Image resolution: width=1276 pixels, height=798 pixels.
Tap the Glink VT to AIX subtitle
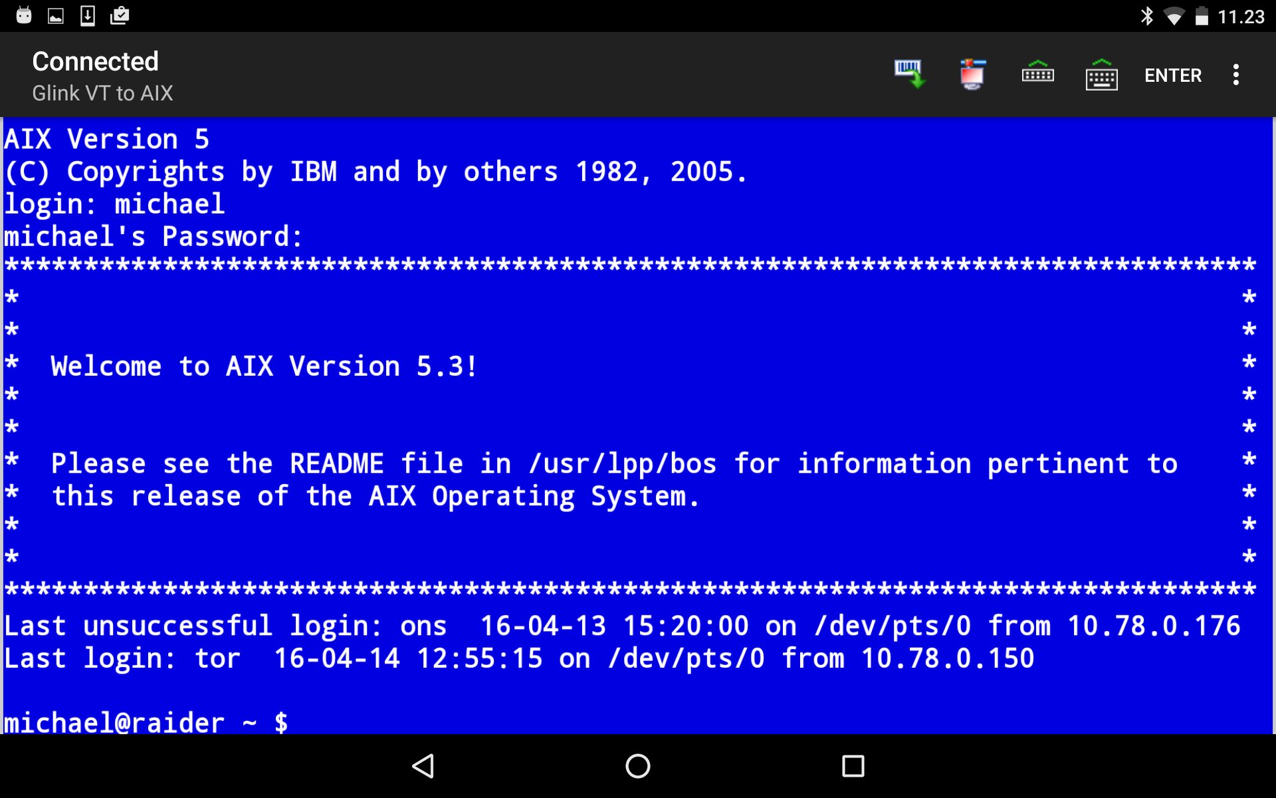point(102,93)
